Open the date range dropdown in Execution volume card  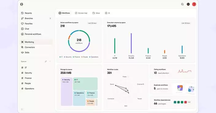[186, 23]
